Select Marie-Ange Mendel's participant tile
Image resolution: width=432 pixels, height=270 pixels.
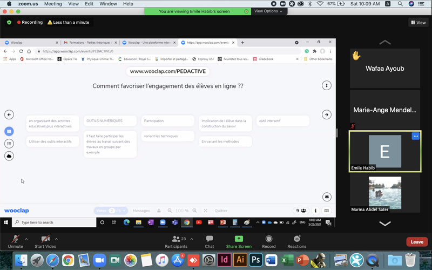(385, 110)
